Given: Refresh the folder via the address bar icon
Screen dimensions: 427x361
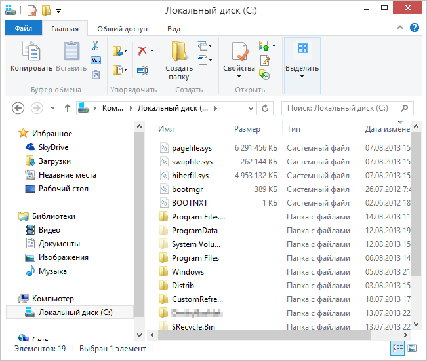Looking at the screenshot, I should [x=265, y=108].
